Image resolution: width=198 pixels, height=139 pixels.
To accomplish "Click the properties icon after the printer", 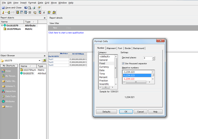I will pyautogui.click(x=39, y=8).
